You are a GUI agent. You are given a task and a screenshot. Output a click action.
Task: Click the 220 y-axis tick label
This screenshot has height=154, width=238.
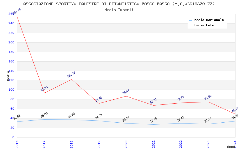point(11,33)
